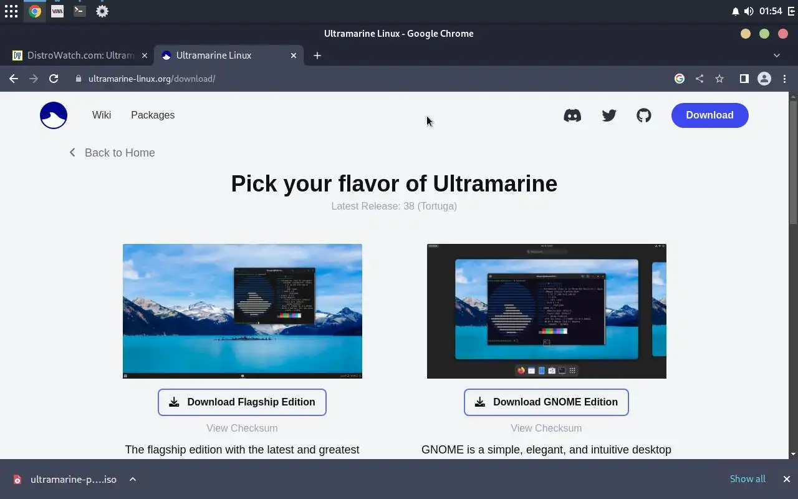This screenshot has width=798, height=499.
Task: View Checksum for Flagship Edition
Action: pyautogui.click(x=242, y=428)
